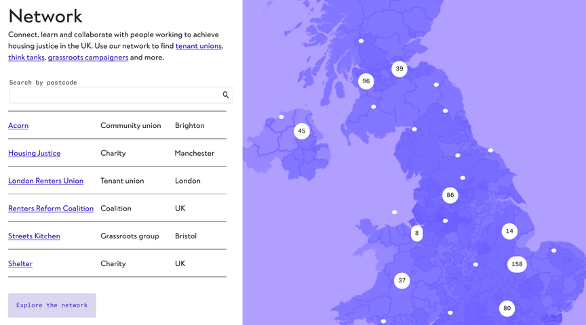Follow the grassroots campaigners link

pos(88,58)
